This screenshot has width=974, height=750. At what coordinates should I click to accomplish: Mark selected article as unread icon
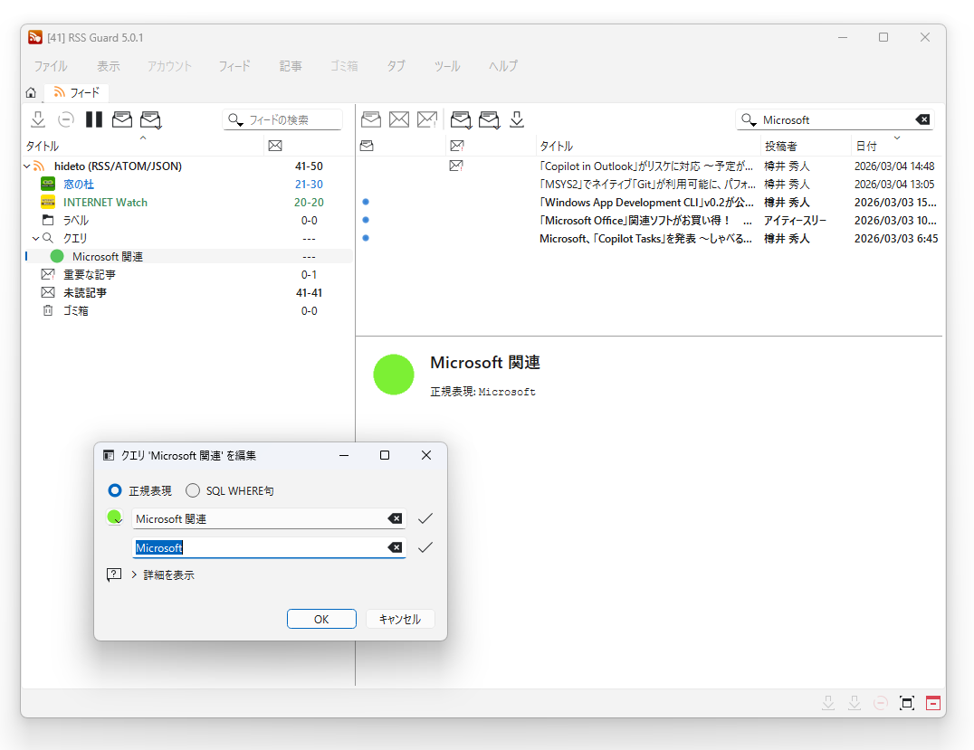399,119
